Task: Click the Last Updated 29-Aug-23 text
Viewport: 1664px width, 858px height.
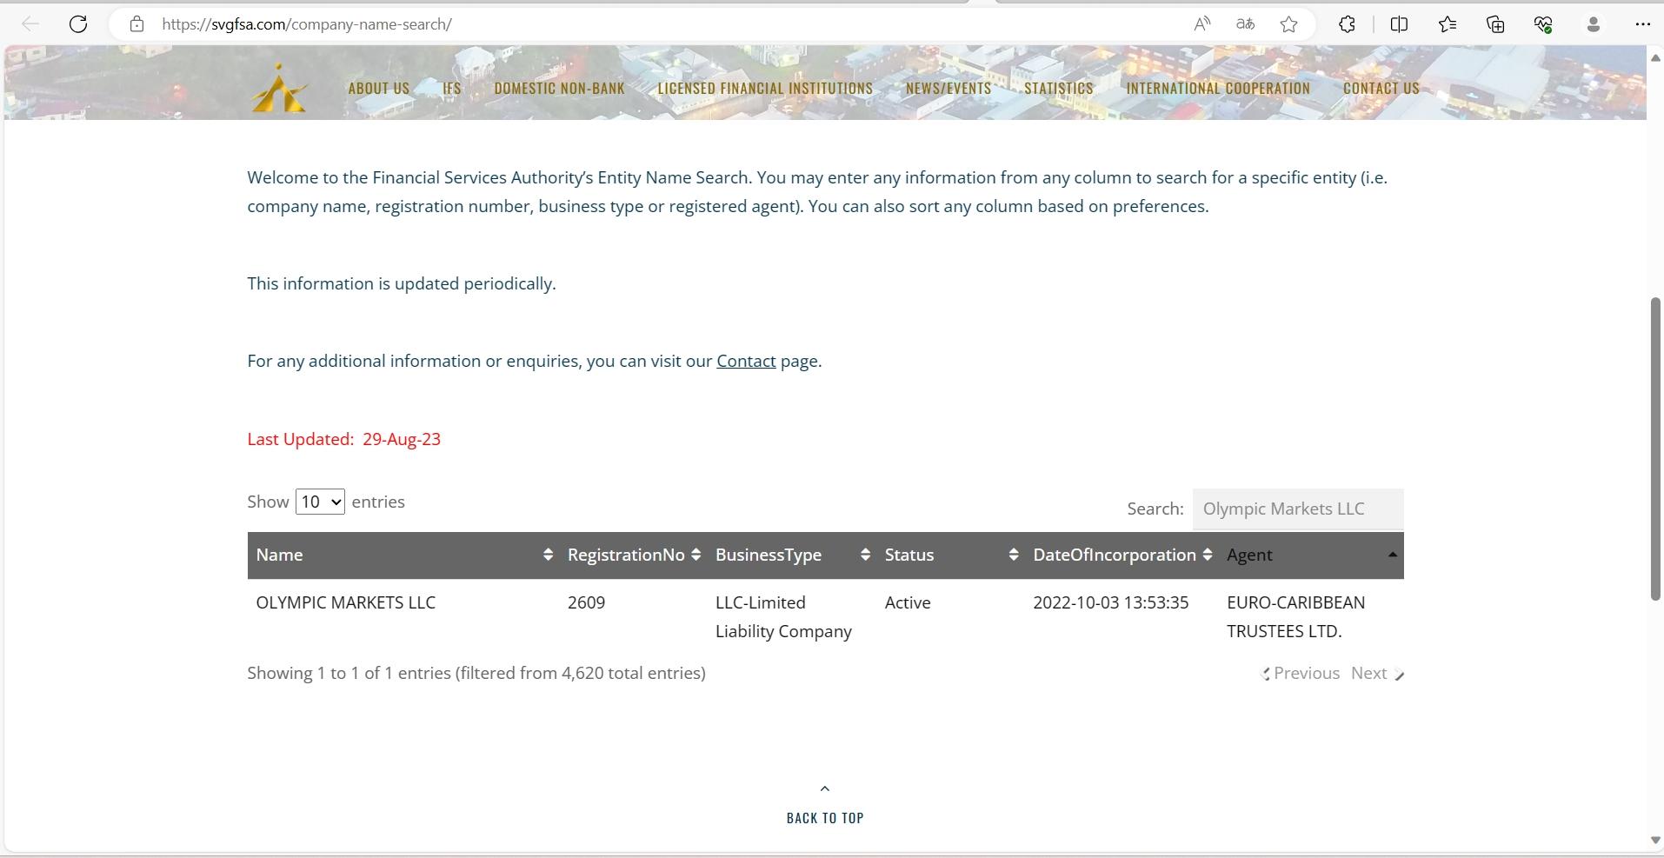Action: 344,439
